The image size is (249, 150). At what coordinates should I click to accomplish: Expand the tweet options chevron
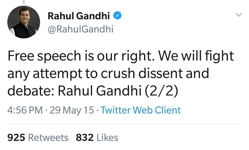click(238, 15)
